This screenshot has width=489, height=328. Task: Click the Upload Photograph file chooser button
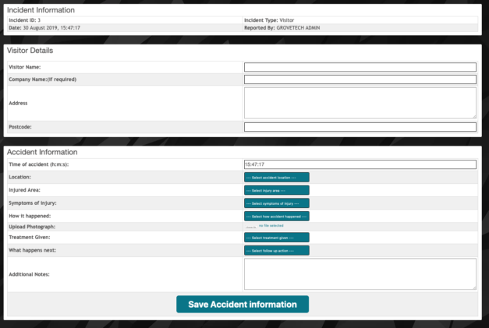click(x=250, y=226)
